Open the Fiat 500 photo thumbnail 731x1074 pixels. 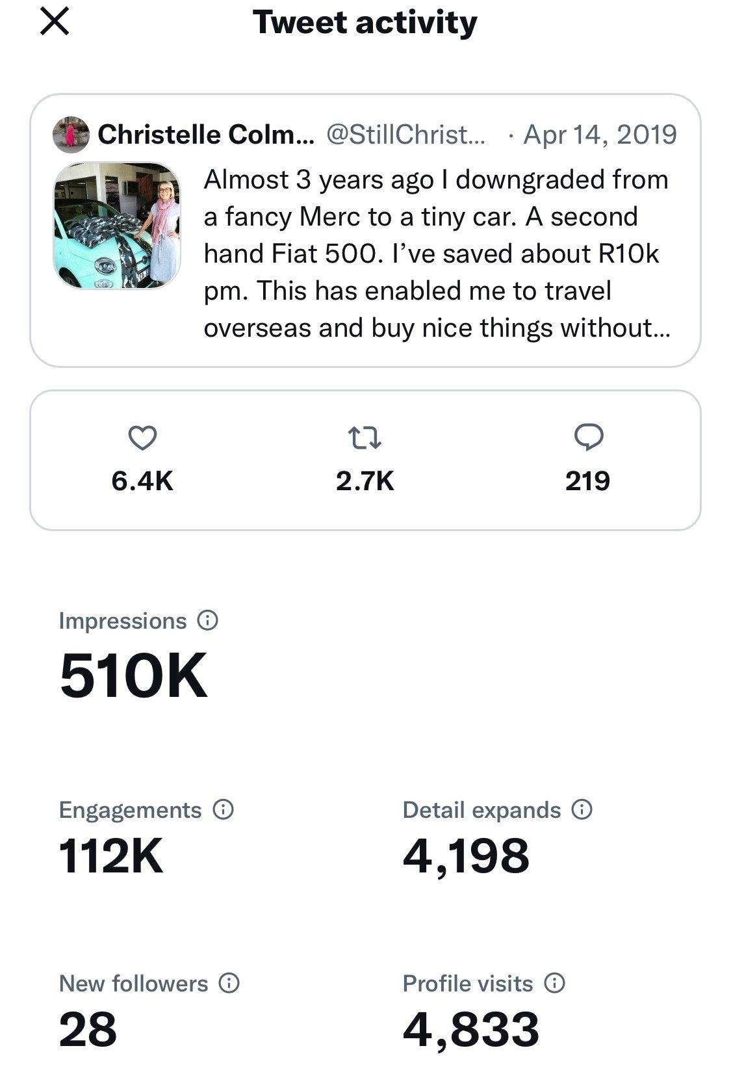tap(117, 225)
